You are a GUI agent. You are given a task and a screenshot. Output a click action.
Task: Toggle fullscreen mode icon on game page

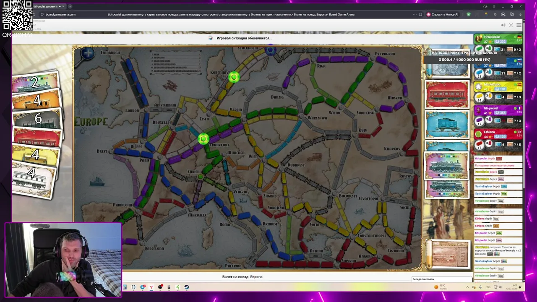tap(511, 25)
